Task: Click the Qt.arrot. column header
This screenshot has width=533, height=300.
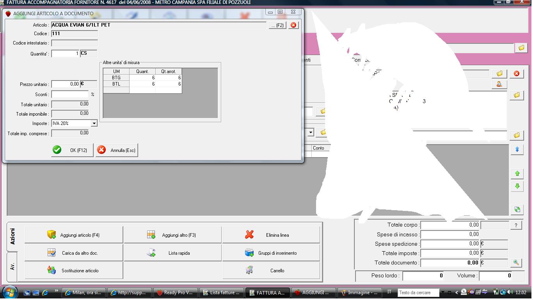Action: pos(169,71)
